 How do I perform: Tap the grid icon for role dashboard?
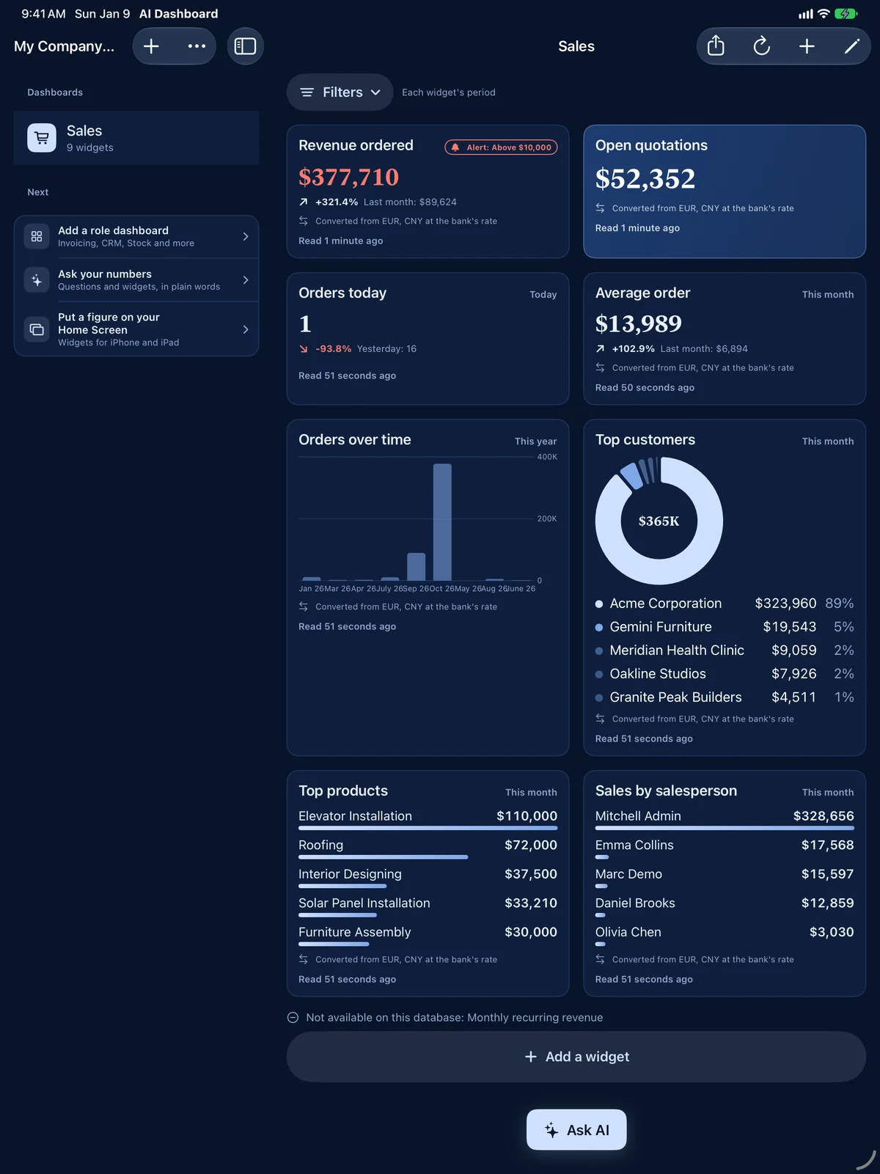tap(37, 236)
